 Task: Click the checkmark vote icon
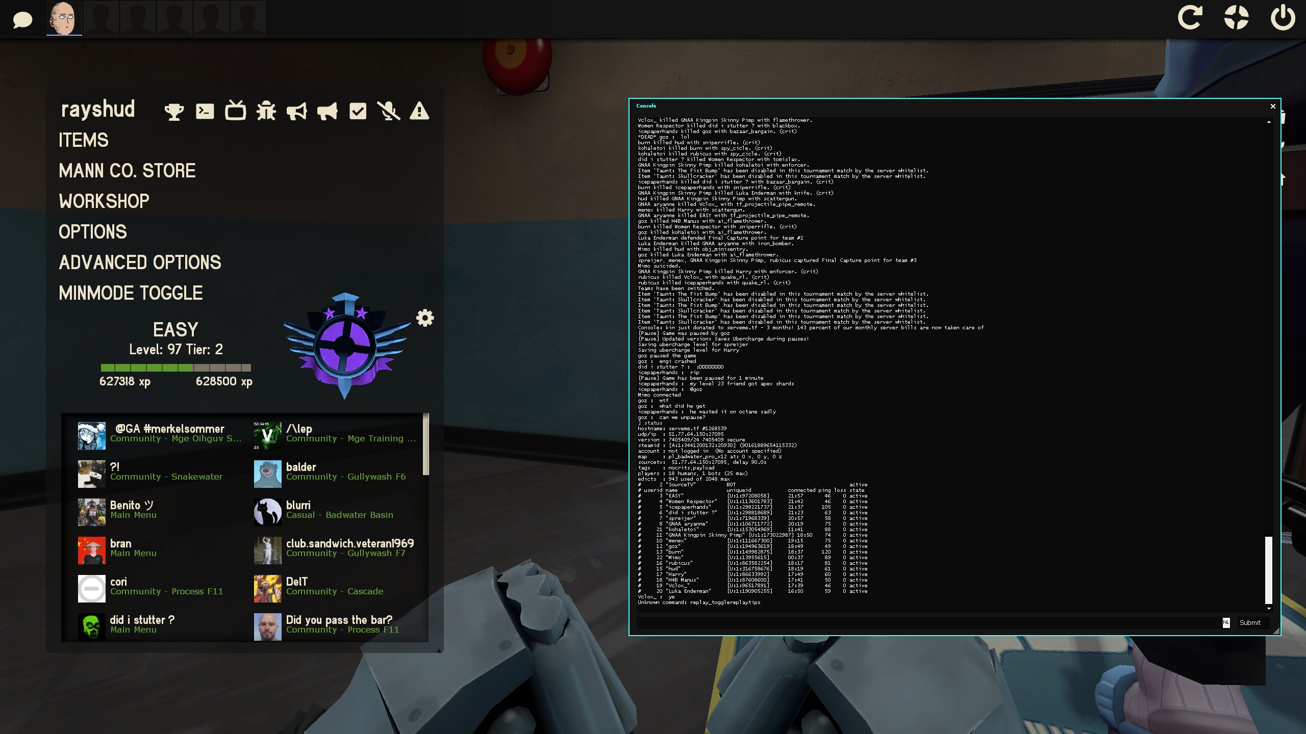click(x=358, y=111)
